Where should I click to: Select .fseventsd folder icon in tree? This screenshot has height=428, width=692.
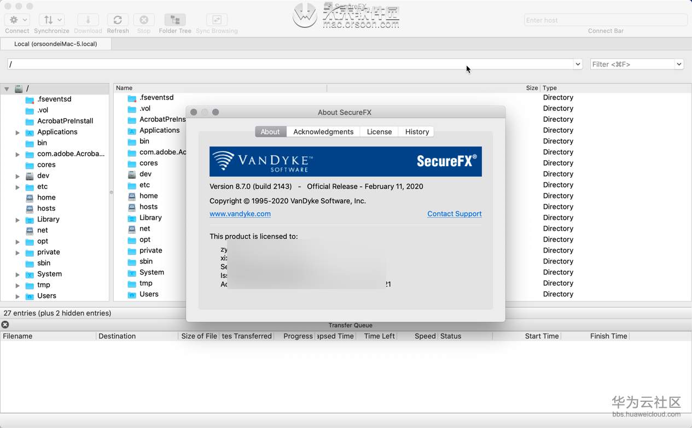[30, 99]
